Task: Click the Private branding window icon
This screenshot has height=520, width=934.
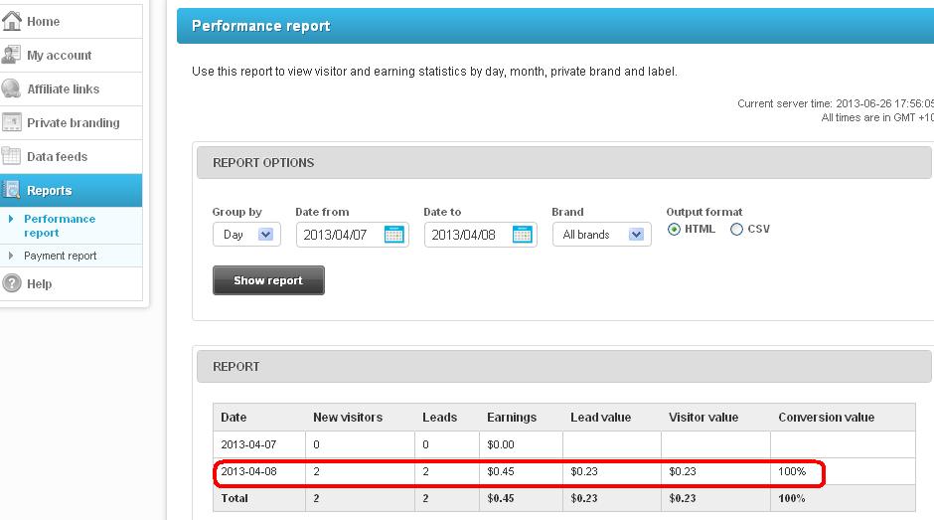Action: [11, 122]
